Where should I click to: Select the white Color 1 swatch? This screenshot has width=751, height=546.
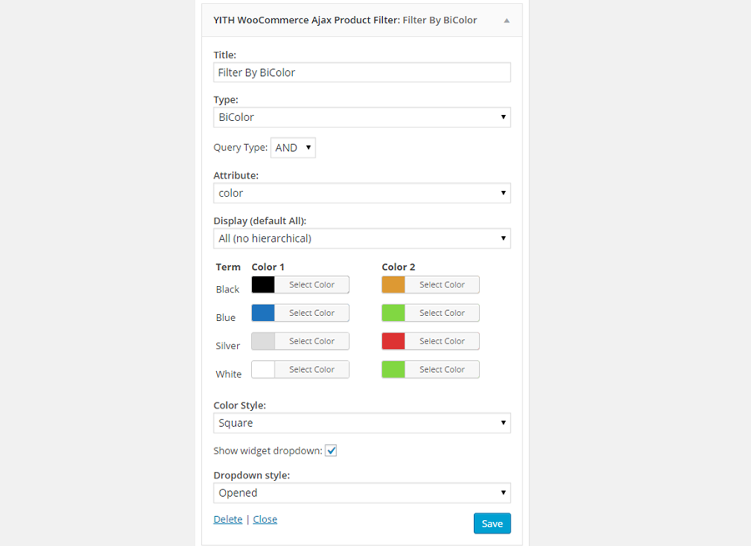point(263,369)
